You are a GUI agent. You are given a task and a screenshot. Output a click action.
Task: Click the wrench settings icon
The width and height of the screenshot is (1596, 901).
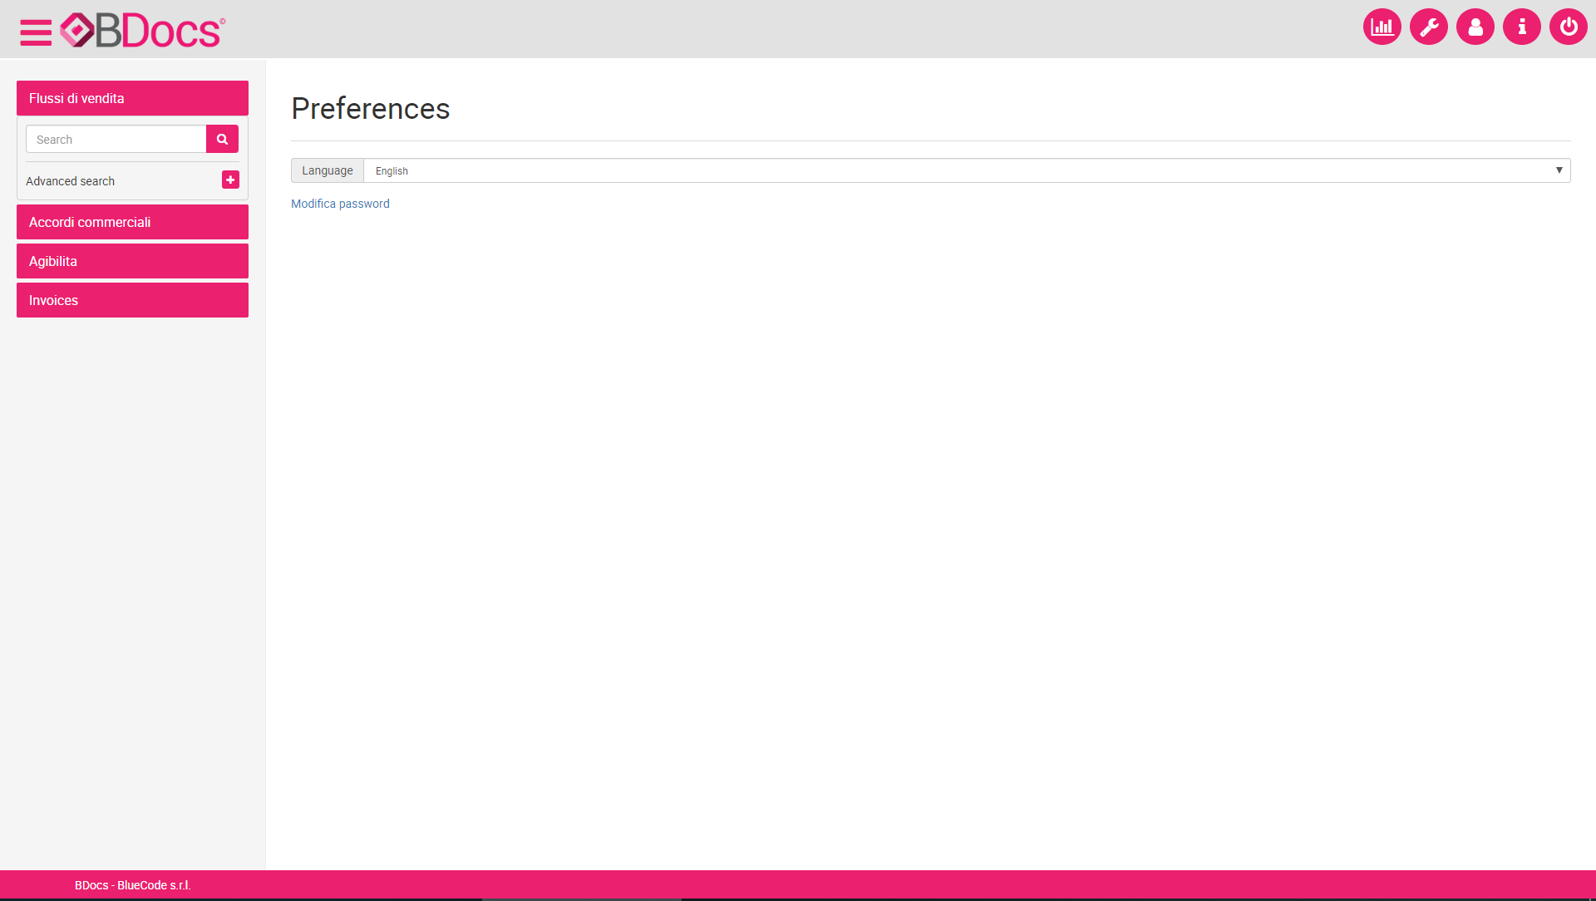pyautogui.click(x=1428, y=27)
